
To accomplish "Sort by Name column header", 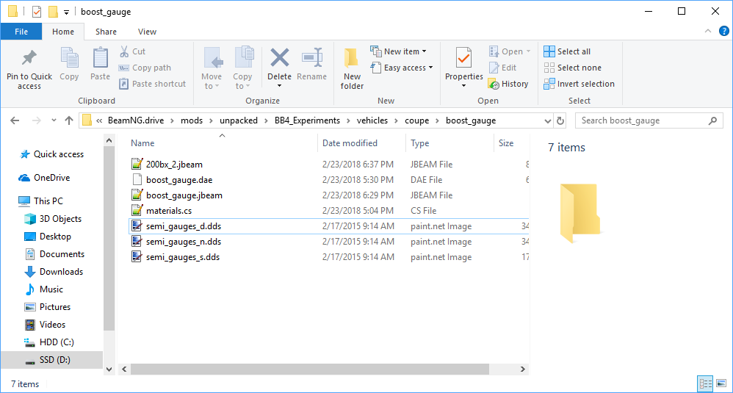I will [x=142, y=143].
